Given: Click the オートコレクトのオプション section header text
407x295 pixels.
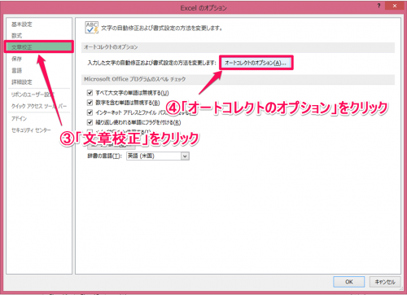Looking at the screenshot, I should 111,47.
